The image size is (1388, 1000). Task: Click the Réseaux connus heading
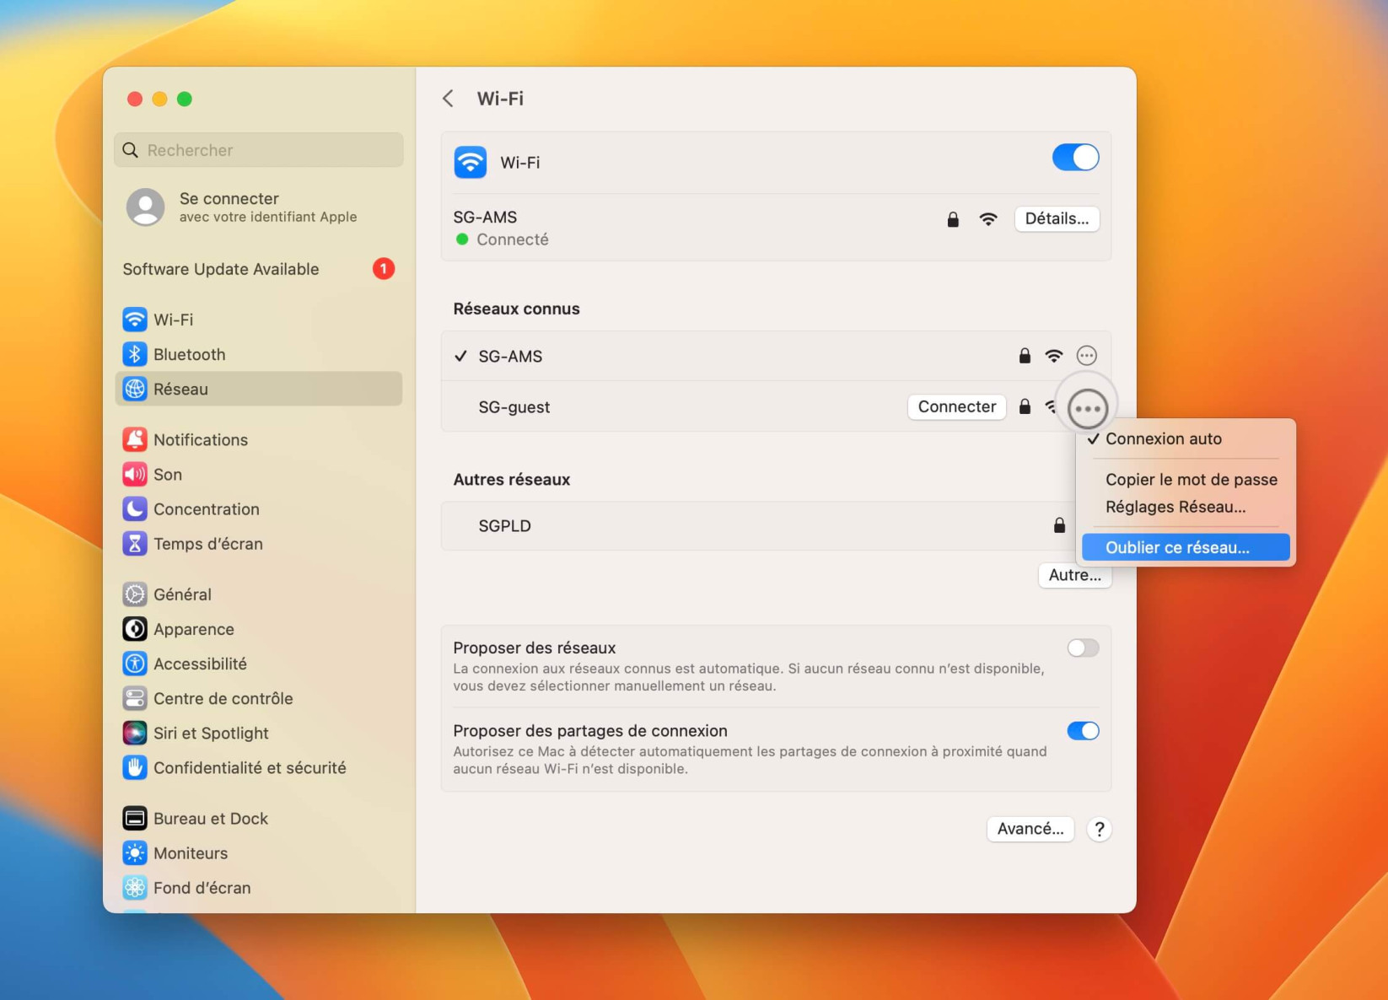point(516,309)
